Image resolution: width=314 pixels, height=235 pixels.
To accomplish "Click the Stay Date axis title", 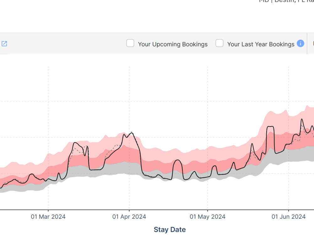I will coord(170,230).
